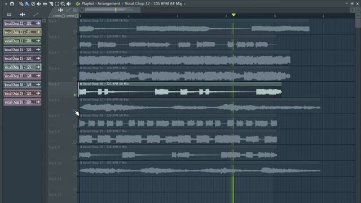Select Vocal Chop 12 in the picker

tap(23, 32)
